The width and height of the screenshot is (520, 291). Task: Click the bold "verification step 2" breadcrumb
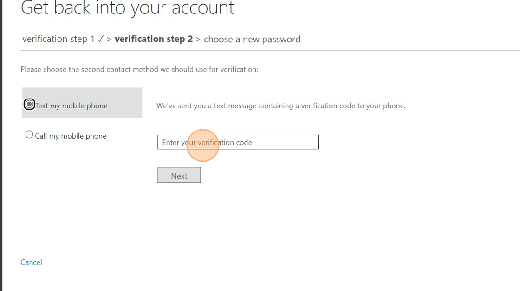point(154,39)
